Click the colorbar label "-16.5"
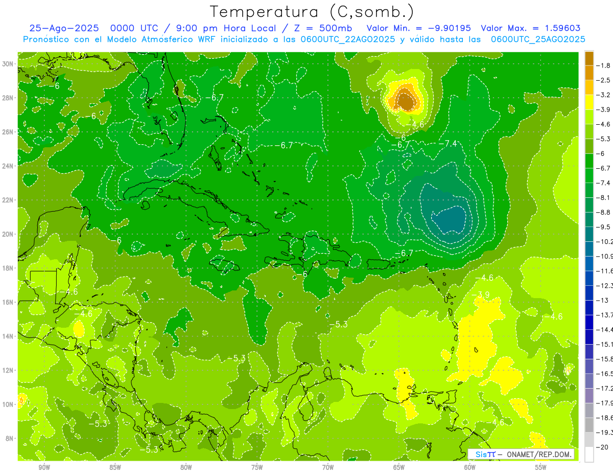613x474 pixels. (605, 374)
